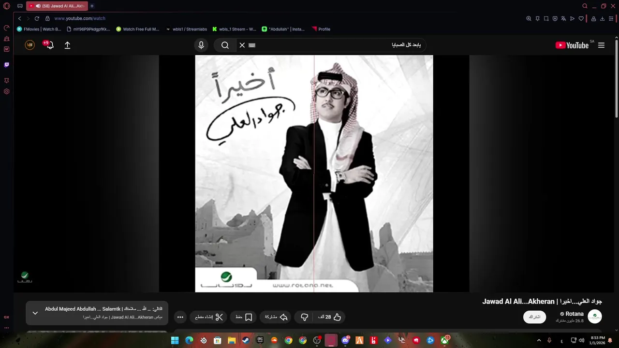Open Steam from taskbar
Viewport: 619px width, 348px height.
[246, 340]
